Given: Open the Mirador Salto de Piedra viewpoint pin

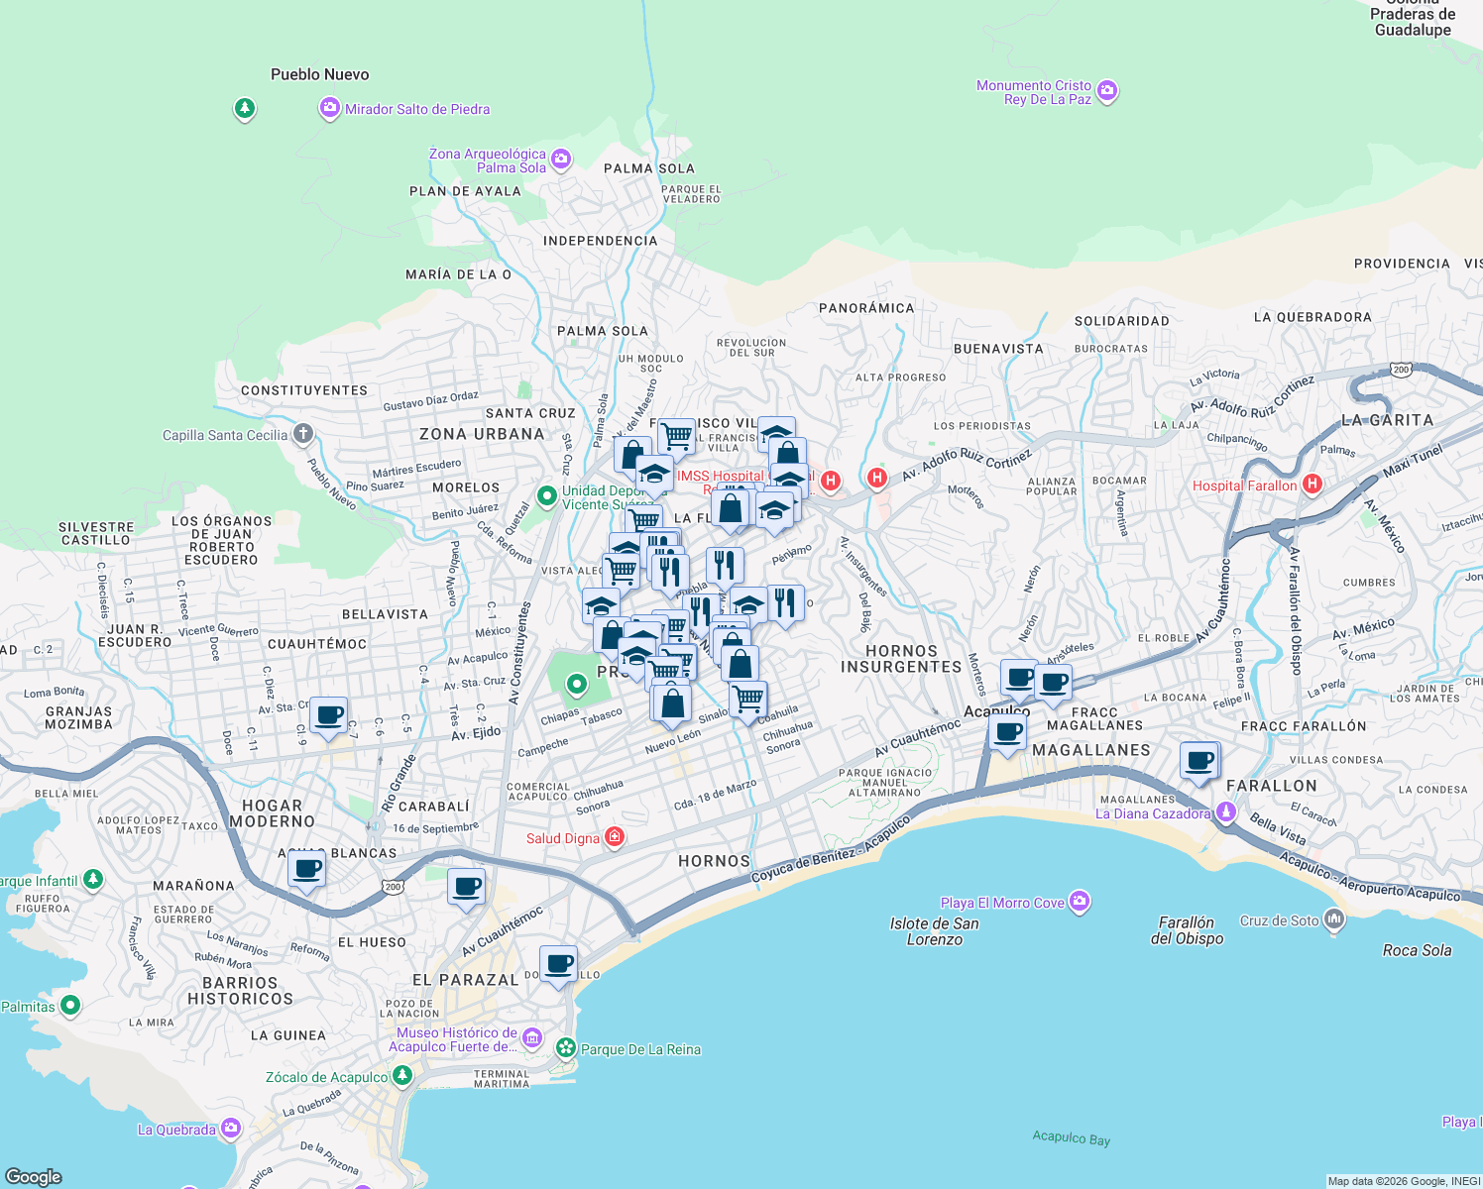Looking at the screenshot, I should (330, 106).
